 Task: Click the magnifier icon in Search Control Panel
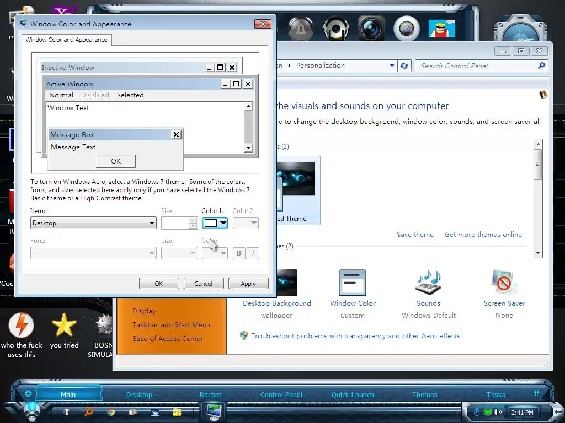click(x=541, y=66)
